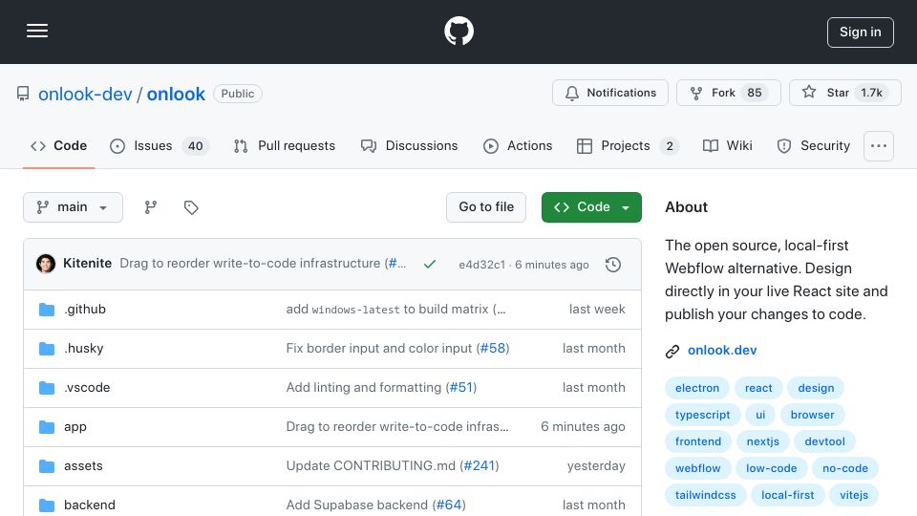Open the Actions tab

(518, 145)
